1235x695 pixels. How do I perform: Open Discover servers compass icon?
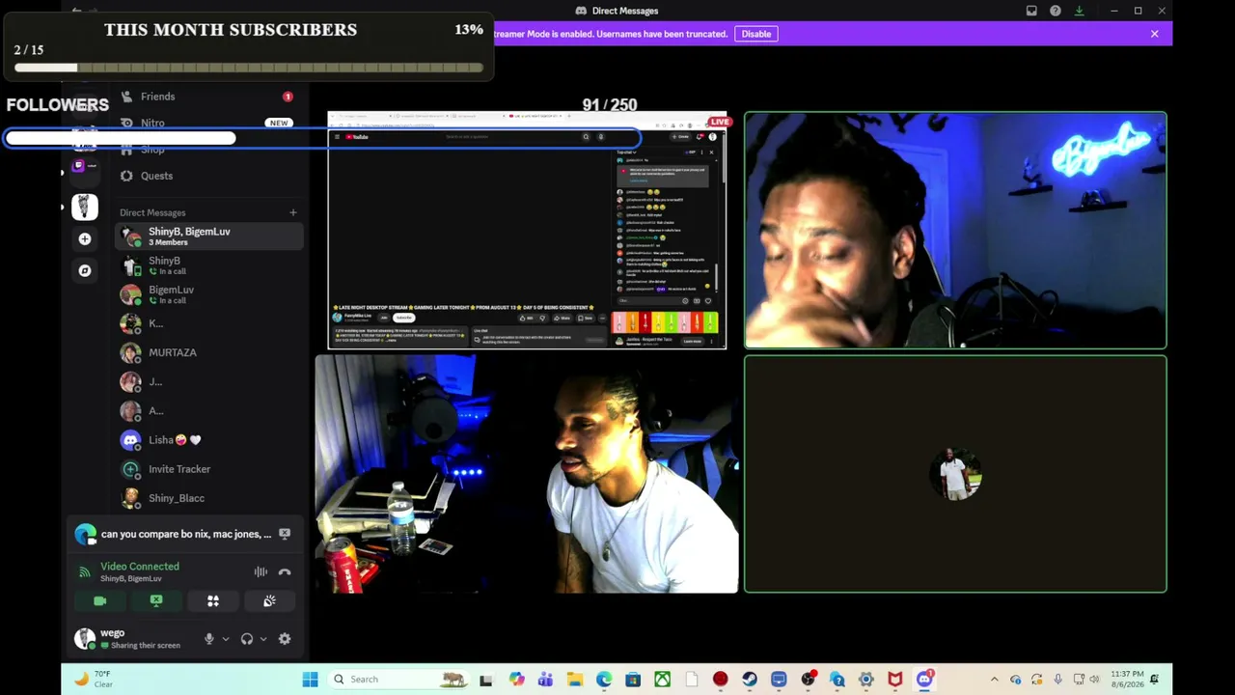85,270
